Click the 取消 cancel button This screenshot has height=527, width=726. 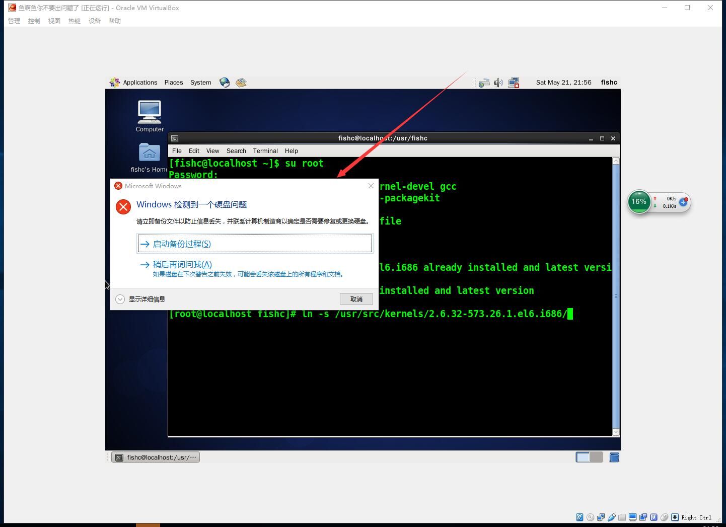(x=356, y=299)
